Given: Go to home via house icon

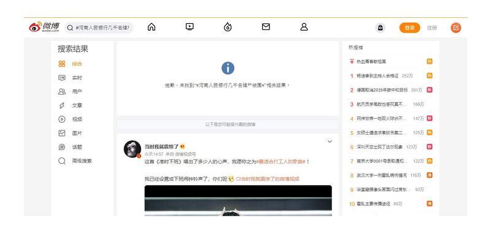Looking at the screenshot, I should point(151,27).
